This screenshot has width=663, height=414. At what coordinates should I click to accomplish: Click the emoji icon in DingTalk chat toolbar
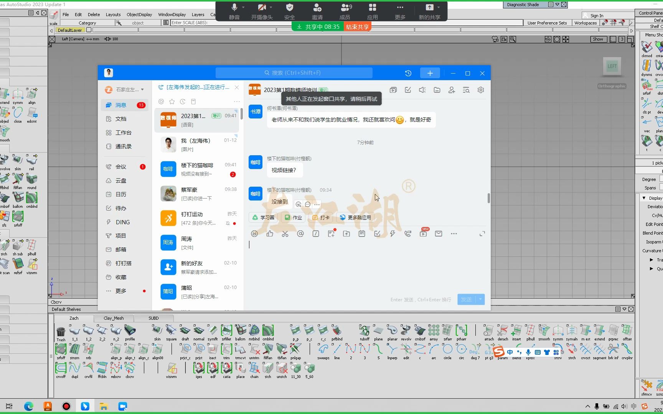[x=254, y=233]
